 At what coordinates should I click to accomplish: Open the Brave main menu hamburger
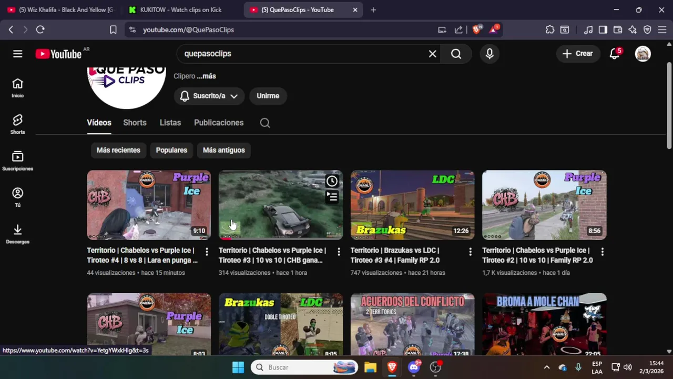pos(662,30)
